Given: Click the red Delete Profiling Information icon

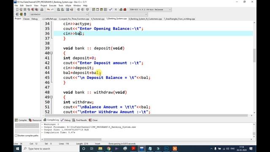Looking at the screenshot, I should click(125, 10).
